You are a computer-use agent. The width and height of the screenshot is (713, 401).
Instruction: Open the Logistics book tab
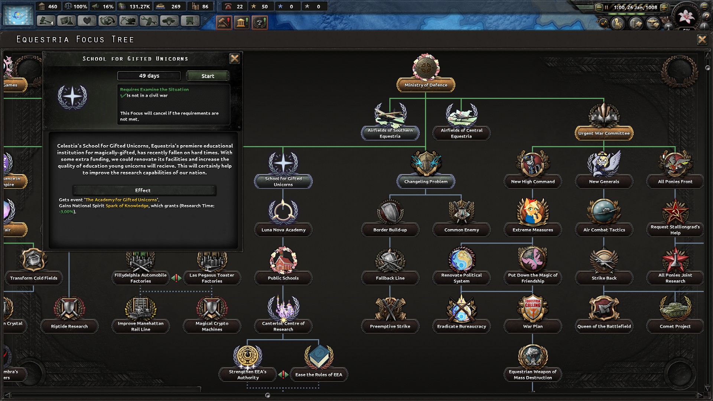click(x=190, y=21)
